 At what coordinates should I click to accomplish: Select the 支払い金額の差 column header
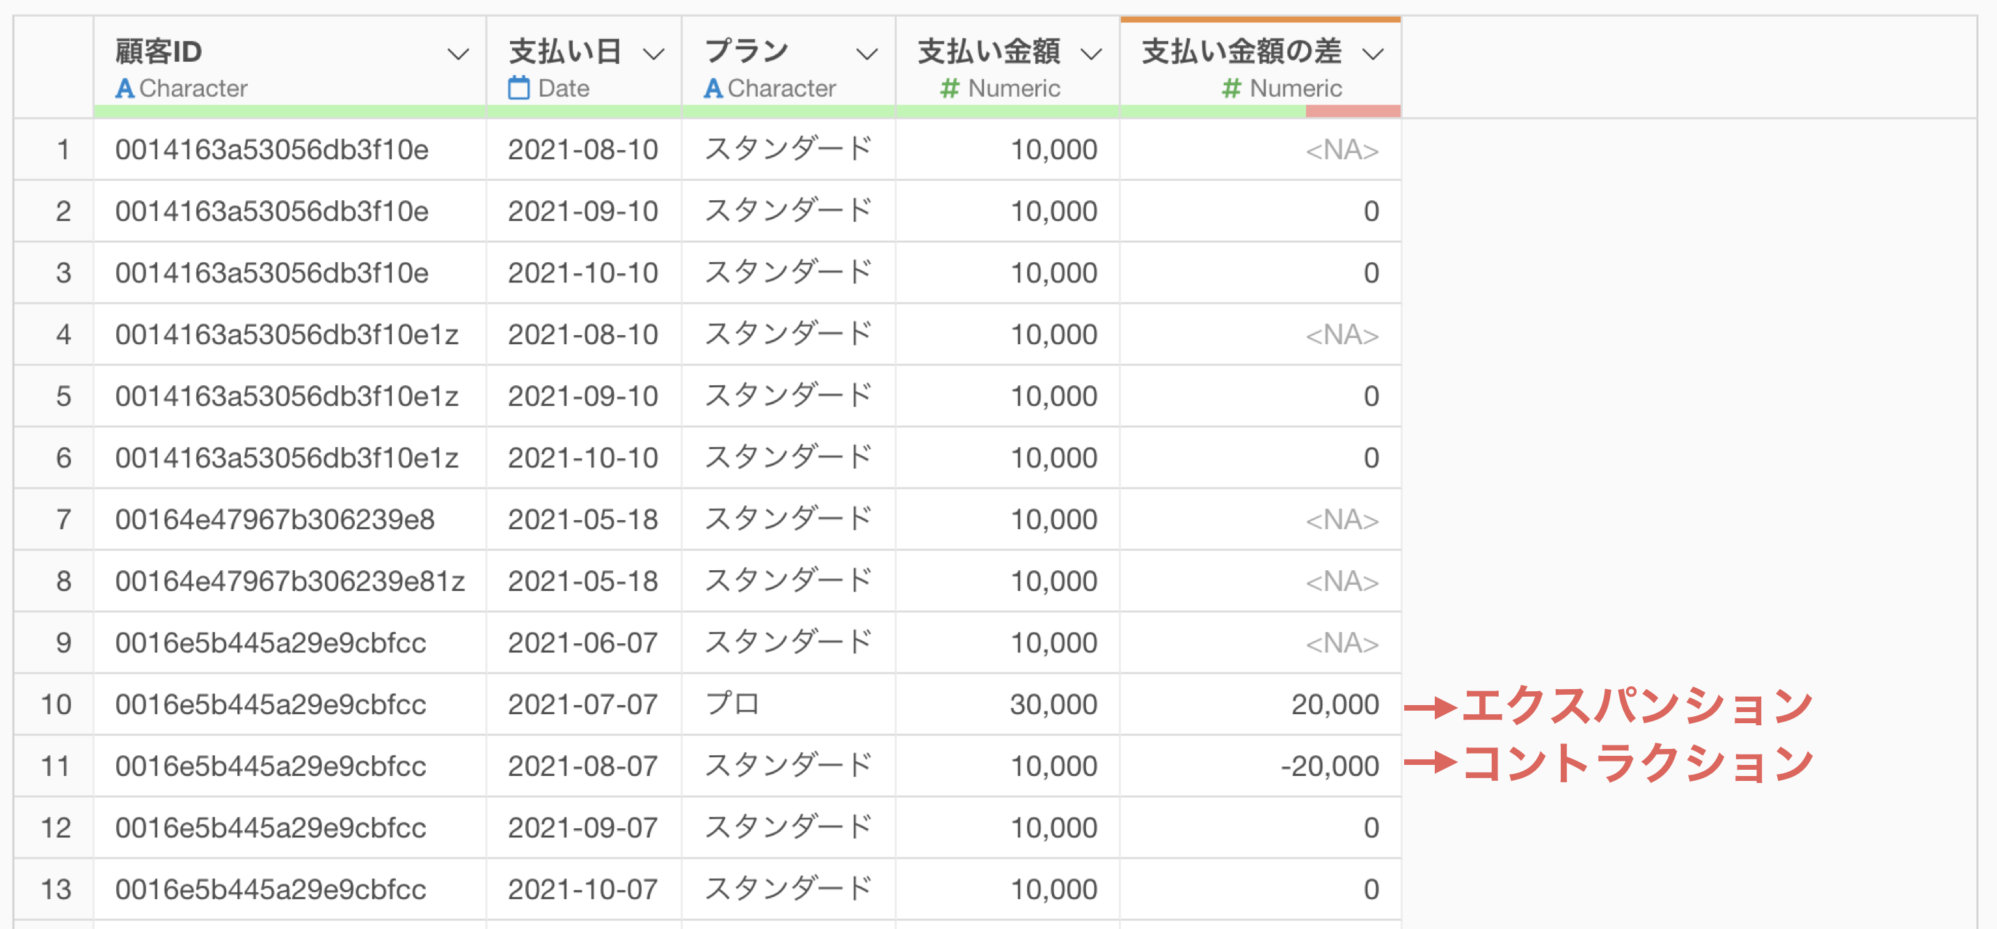coord(1241,51)
